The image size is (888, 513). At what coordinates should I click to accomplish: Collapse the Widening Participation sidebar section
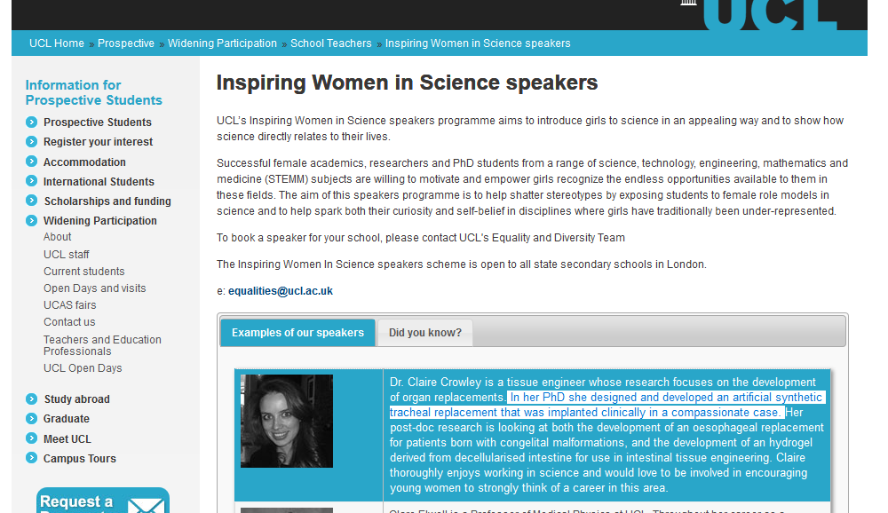click(32, 221)
